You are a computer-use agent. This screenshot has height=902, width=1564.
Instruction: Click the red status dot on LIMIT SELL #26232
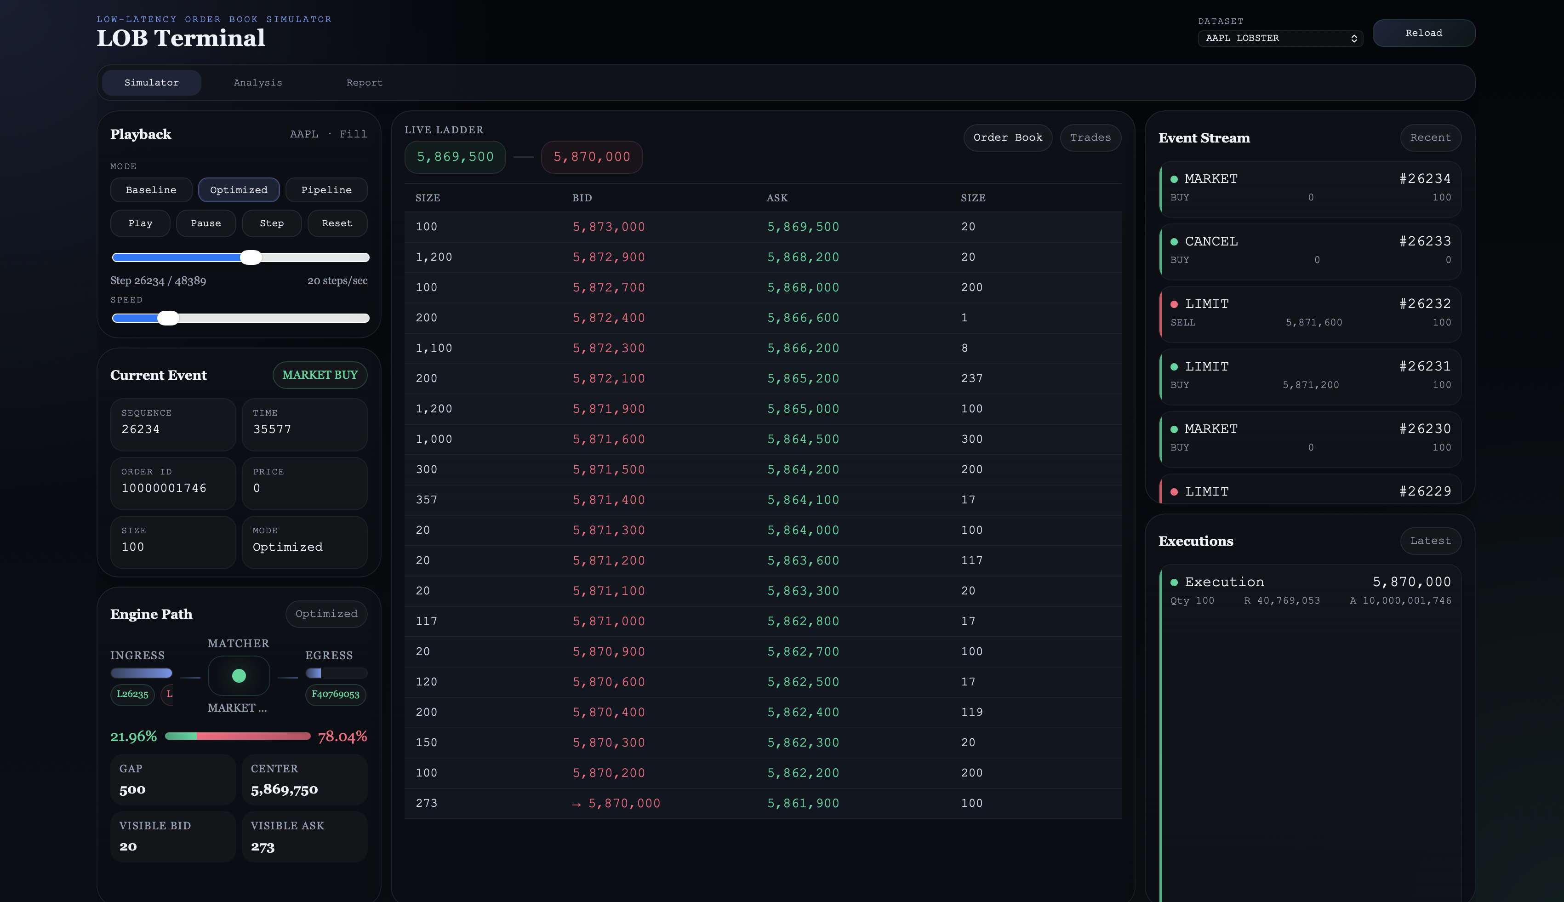click(1175, 303)
